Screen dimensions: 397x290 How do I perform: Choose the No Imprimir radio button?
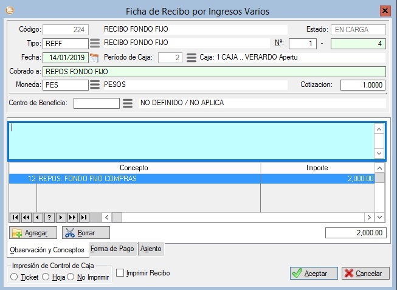(71, 277)
